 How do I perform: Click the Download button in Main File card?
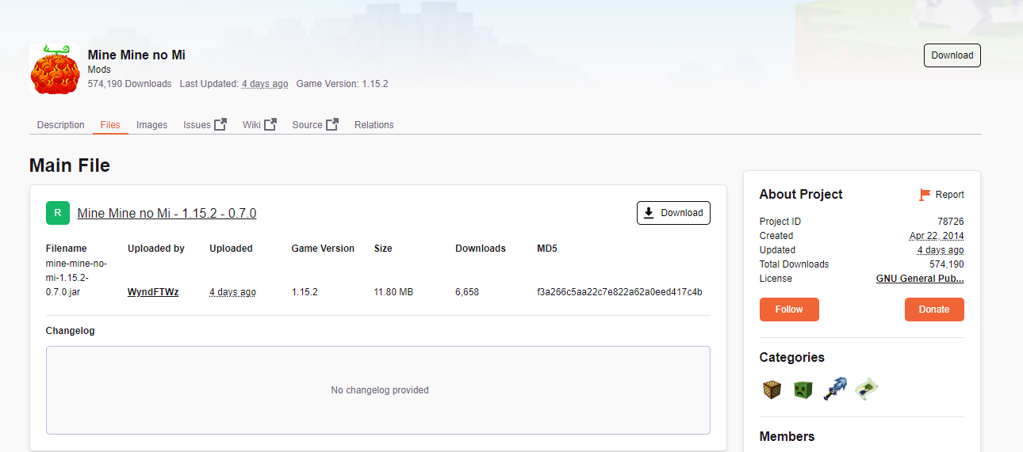point(673,213)
